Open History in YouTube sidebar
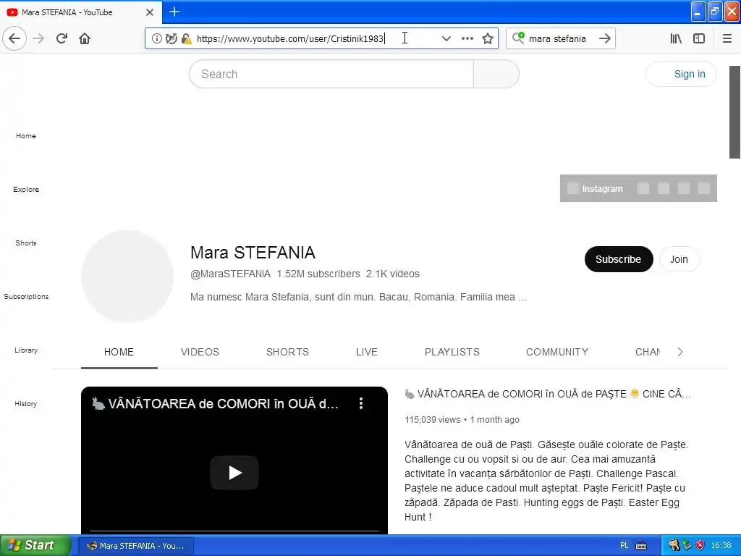The height and width of the screenshot is (556, 741). point(26,403)
